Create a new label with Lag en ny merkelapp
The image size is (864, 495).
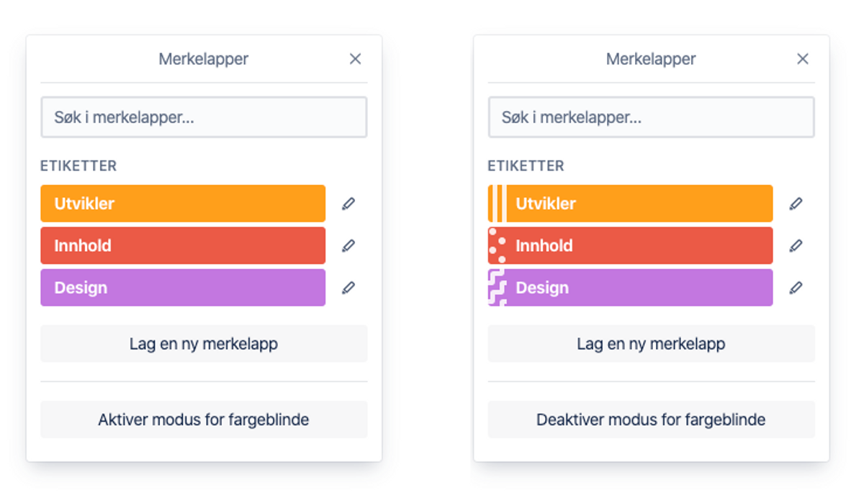[204, 343]
